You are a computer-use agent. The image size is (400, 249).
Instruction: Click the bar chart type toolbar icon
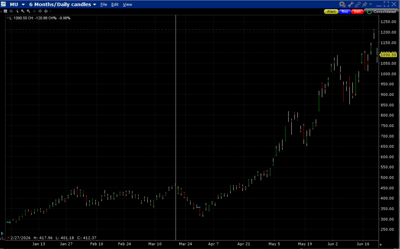[11, 11]
